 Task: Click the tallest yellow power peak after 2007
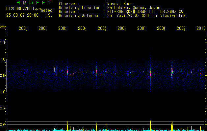150,125
